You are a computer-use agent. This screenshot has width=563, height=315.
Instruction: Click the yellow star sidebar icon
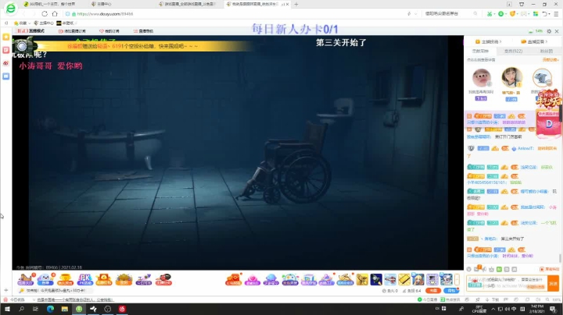pos(5,37)
